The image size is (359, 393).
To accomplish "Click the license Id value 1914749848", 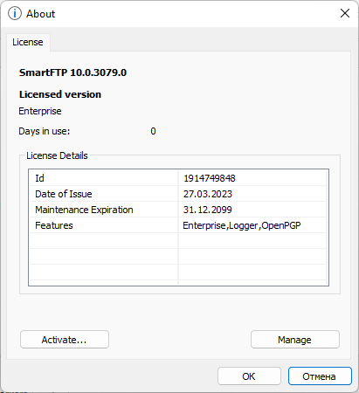I will tap(210, 178).
